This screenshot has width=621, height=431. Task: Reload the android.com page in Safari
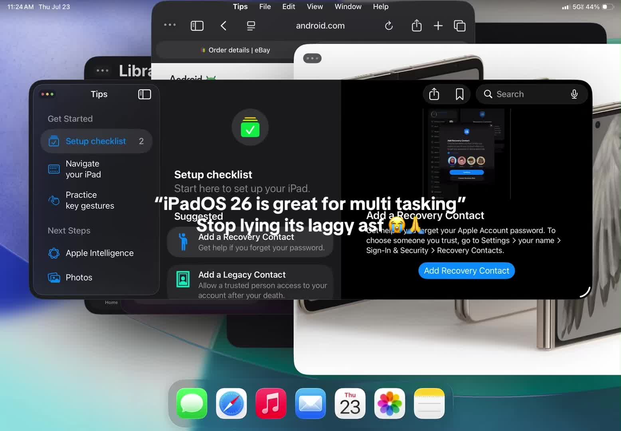pos(389,26)
